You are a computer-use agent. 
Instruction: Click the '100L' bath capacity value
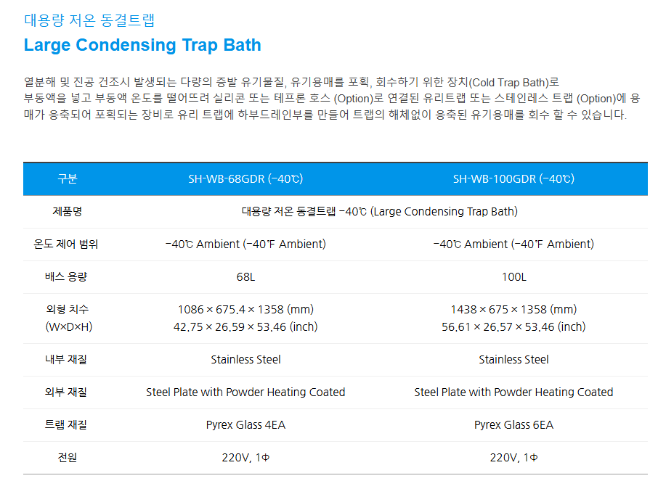pos(513,277)
